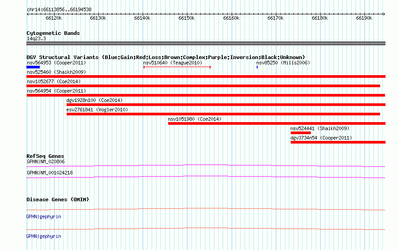Click the 66130k ruler tick label

coord(98,18)
